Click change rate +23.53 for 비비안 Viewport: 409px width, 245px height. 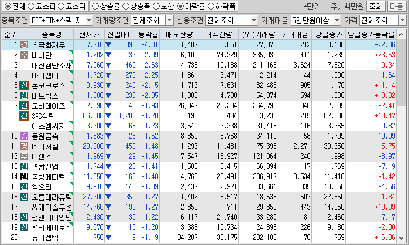(385, 55)
